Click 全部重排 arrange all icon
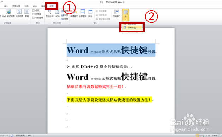Screen dimensions: 222x137 83,12
